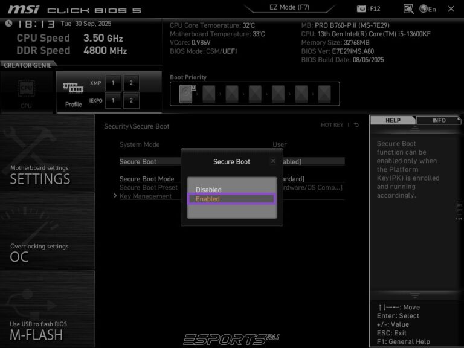The width and height of the screenshot is (464, 348).
Task: Switch to EZ Mode (F7)
Action: click(x=289, y=8)
